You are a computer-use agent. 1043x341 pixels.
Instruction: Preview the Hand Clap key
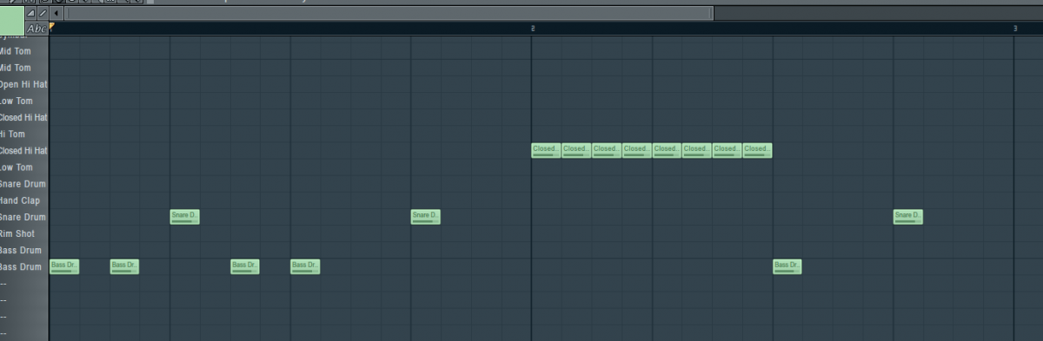pyautogui.click(x=24, y=200)
